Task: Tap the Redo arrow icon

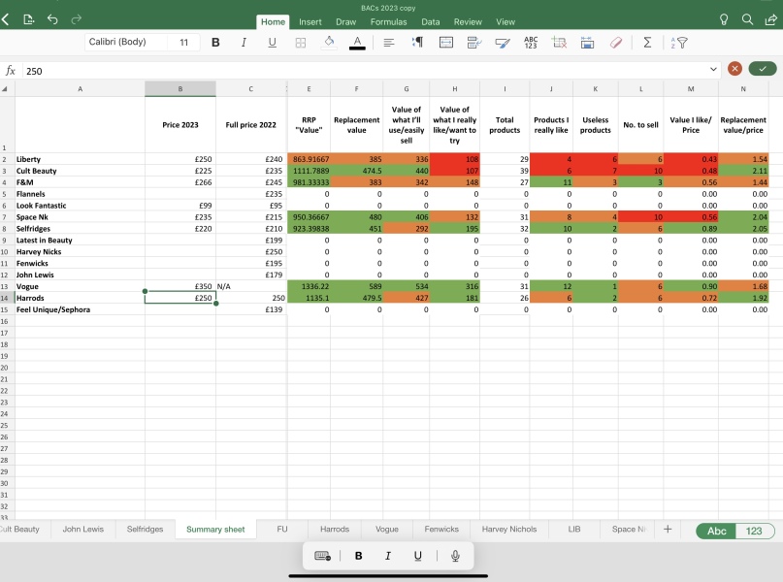Action: click(x=76, y=17)
